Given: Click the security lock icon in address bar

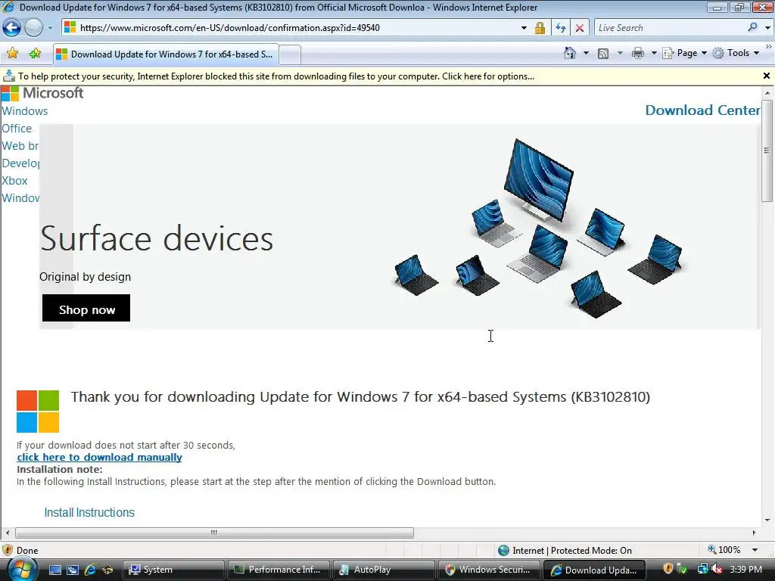Looking at the screenshot, I should pos(540,28).
